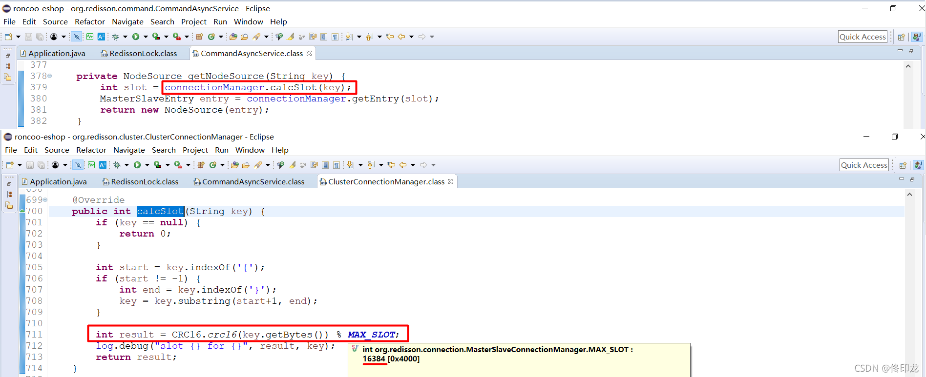Click Save icon in ClusterConnectionManager window toolbar
Viewport: 926px width, 377px height.
click(x=30, y=165)
